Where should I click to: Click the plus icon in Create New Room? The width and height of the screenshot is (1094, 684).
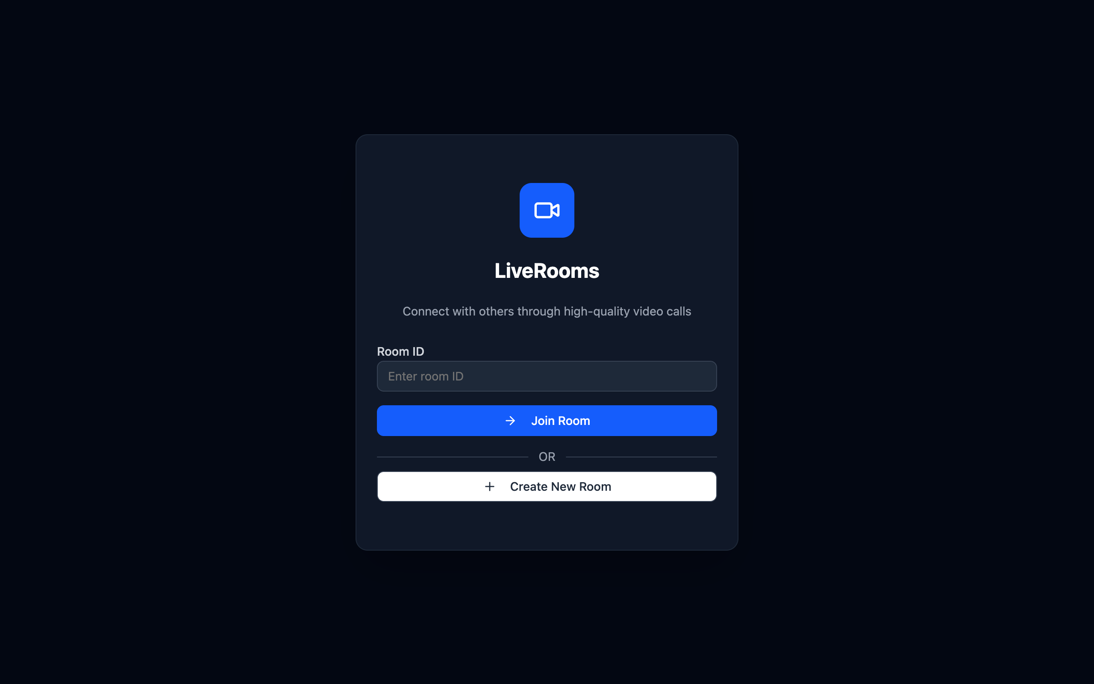[490, 486]
